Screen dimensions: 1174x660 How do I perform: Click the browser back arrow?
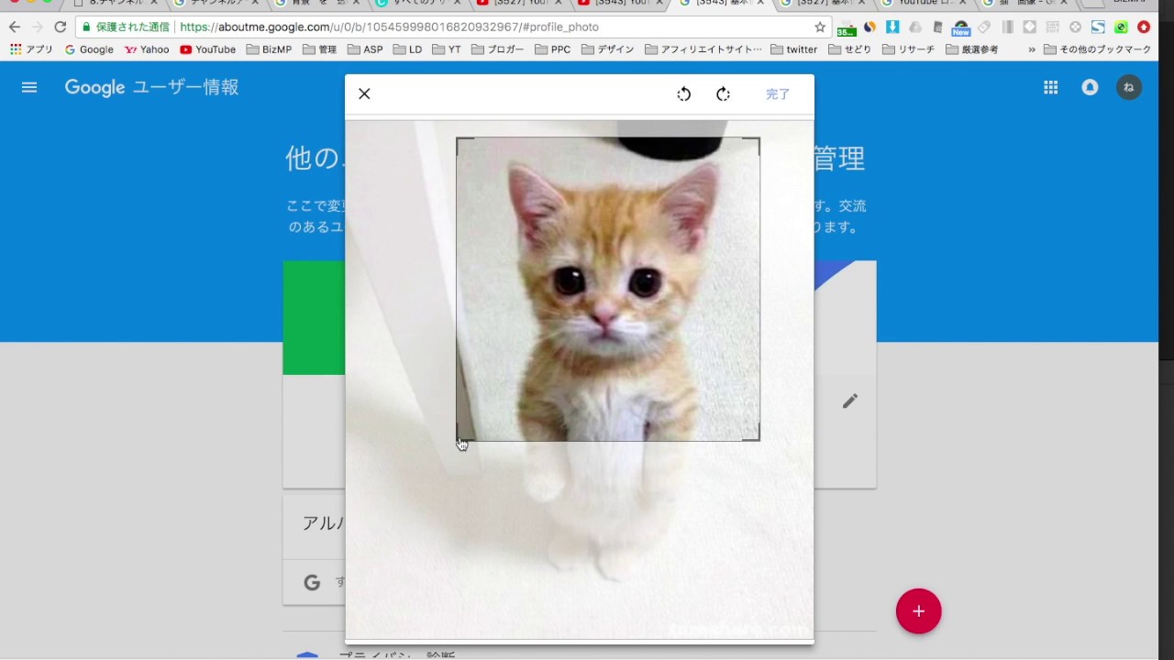[15, 27]
